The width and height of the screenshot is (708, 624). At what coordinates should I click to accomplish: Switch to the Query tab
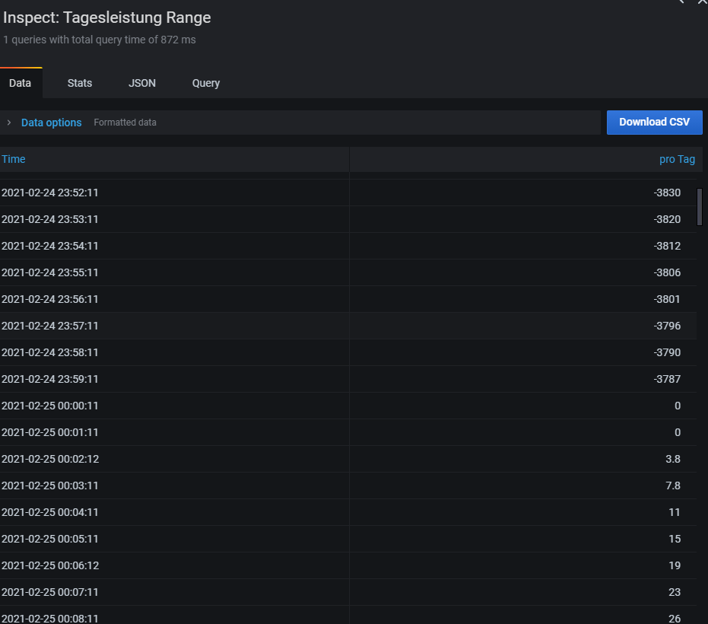pos(206,83)
